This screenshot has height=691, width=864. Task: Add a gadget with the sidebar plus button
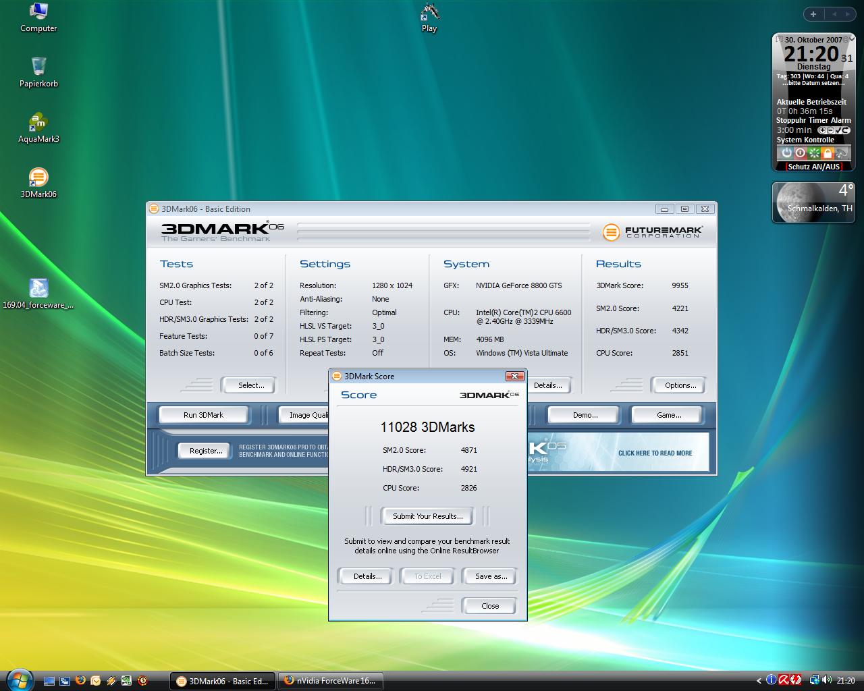click(813, 13)
